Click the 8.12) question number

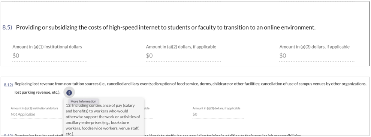(x=8, y=85)
